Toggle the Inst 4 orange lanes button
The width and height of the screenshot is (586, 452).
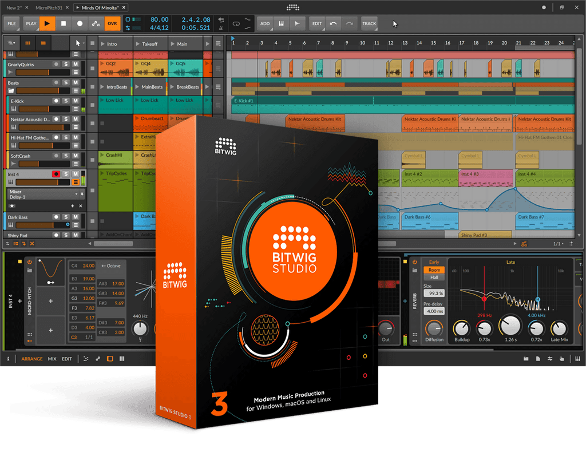click(x=76, y=183)
